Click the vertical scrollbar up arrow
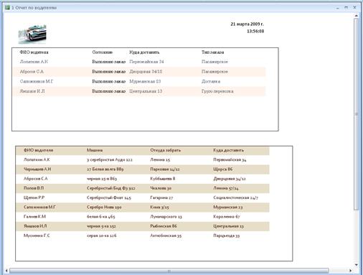Image resolution: width=363 pixels, height=275 pixels. (x=357, y=16)
